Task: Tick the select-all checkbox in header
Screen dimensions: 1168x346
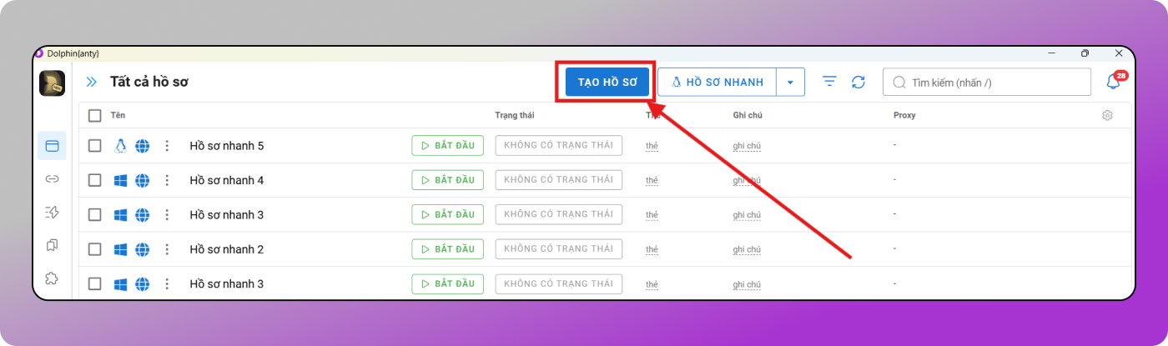Action: [x=95, y=115]
